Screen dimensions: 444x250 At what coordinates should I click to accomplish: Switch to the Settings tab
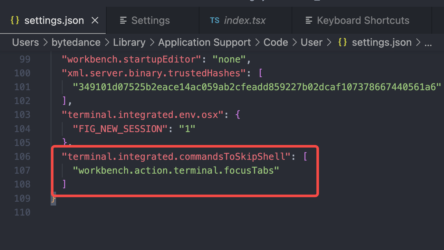coord(150,20)
